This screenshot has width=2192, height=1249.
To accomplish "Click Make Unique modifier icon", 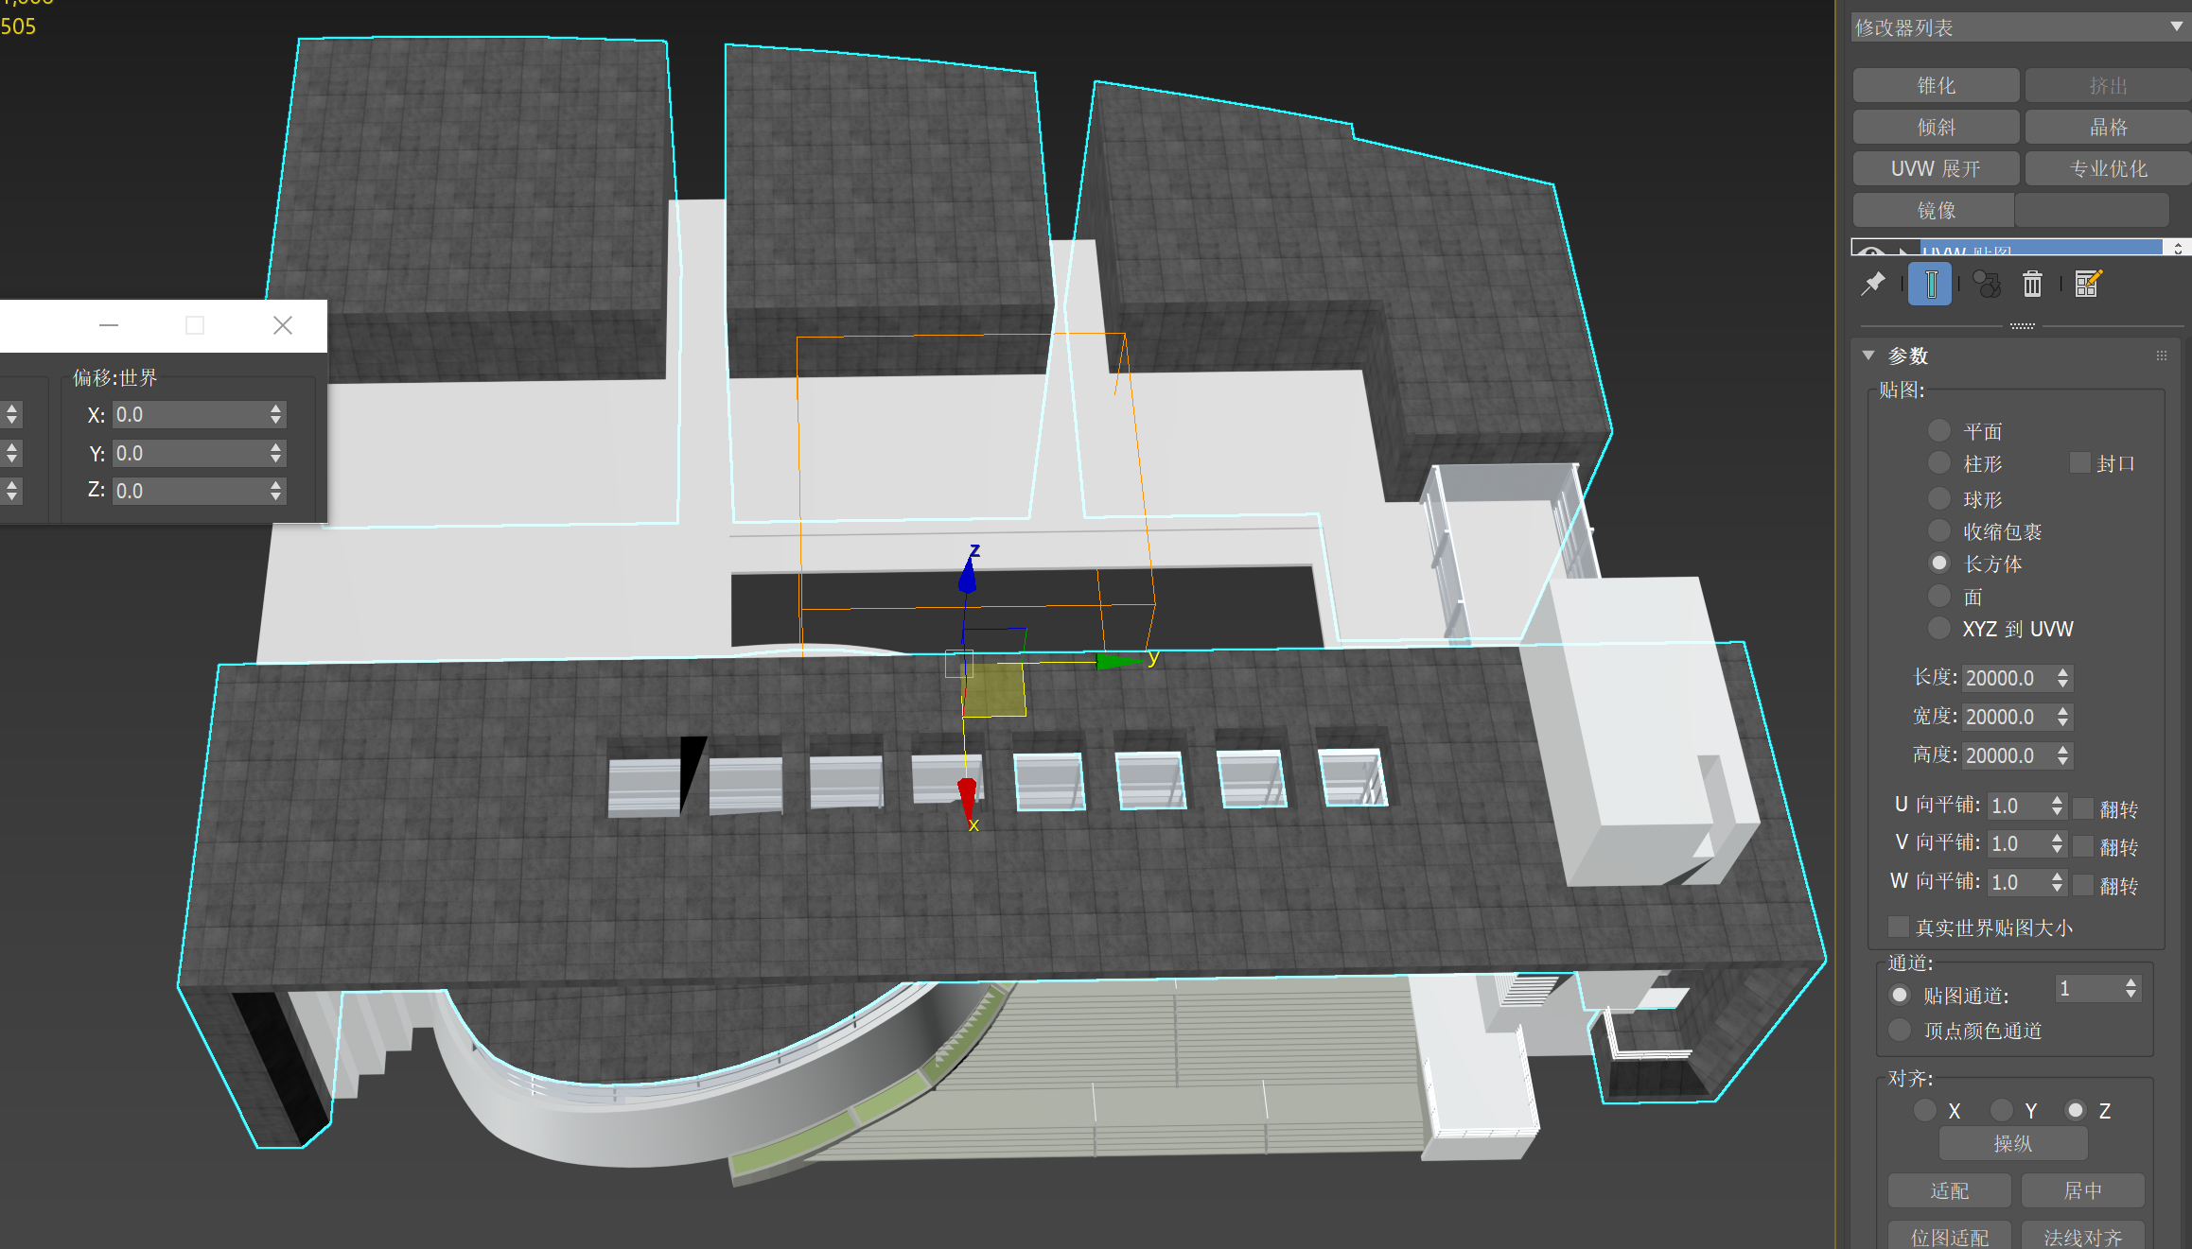I will 1986,284.
